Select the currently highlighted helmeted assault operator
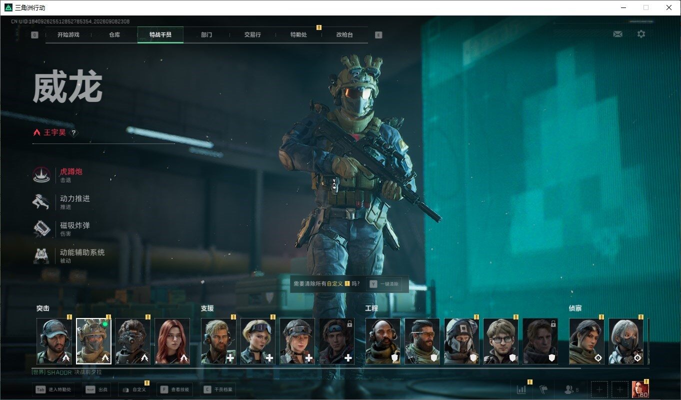This screenshot has height=400, width=681. [x=93, y=341]
